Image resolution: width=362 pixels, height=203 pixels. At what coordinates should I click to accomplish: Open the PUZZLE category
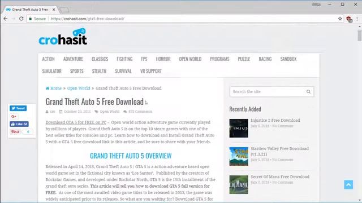(244, 59)
